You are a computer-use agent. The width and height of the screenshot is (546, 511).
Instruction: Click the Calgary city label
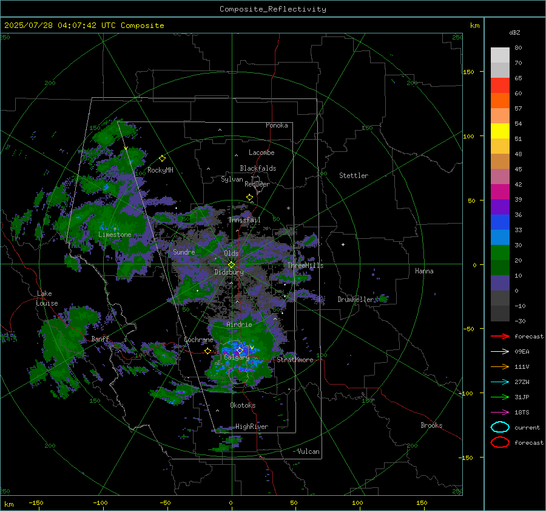pyautogui.click(x=237, y=357)
